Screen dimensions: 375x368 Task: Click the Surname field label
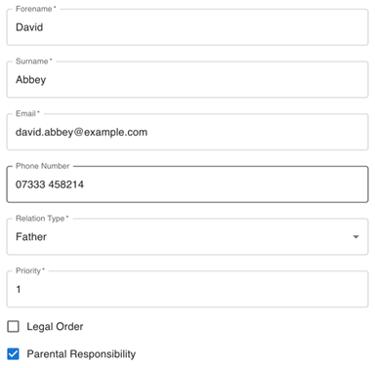pyautogui.click(x=34, y=61)
